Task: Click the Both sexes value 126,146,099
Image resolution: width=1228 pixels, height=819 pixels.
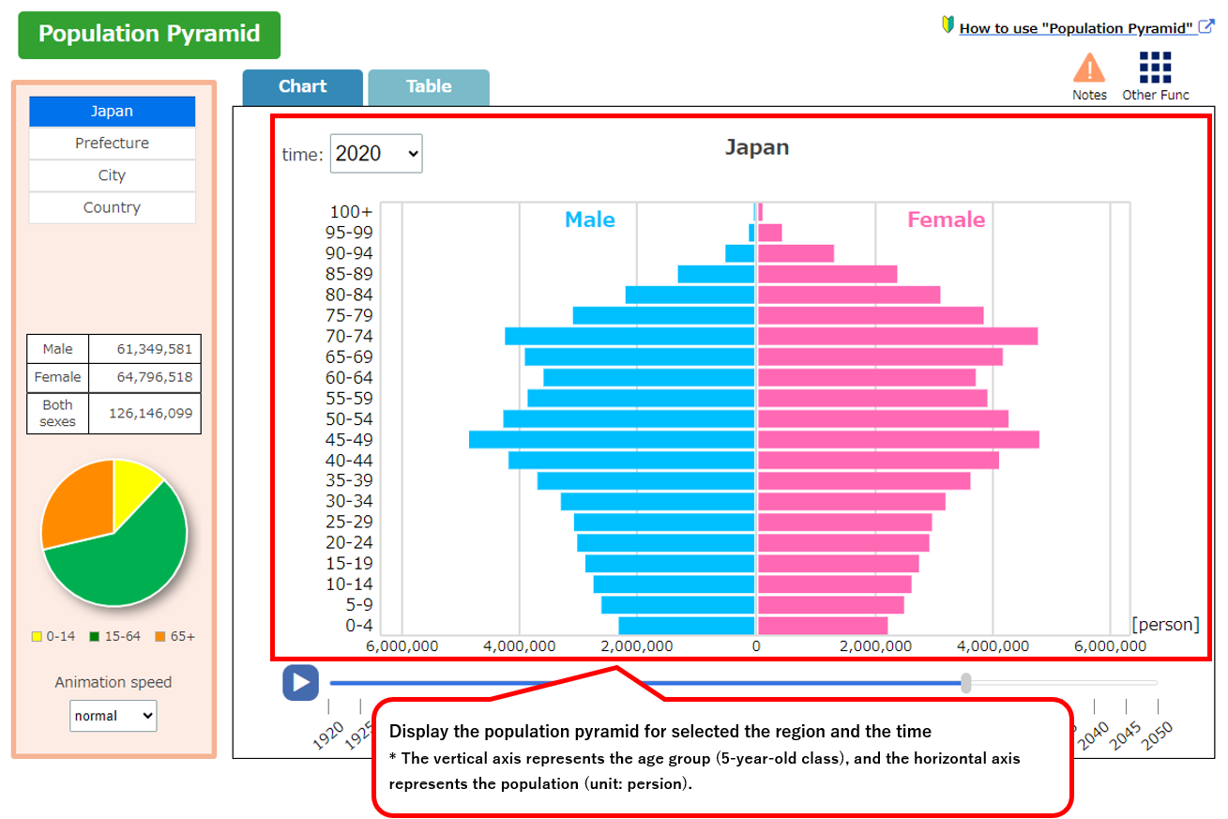Action: 150,413
